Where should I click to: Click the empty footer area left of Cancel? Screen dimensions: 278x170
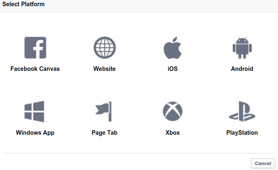click(x=124, y=163)
